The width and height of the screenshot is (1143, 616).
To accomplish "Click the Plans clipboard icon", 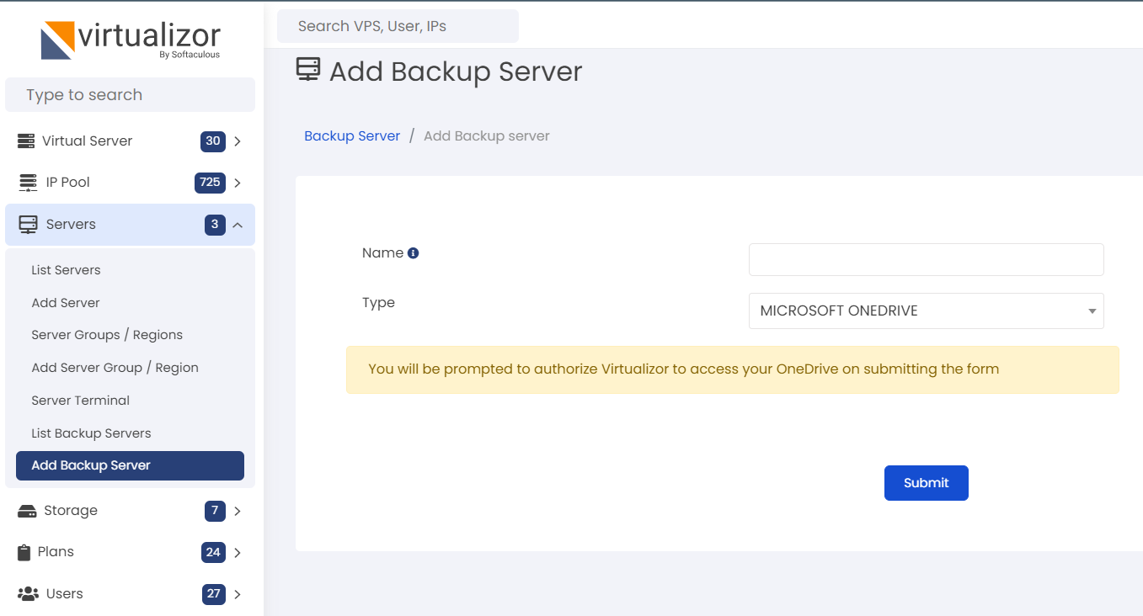I will pyautogui.click(x=24, y=552).
